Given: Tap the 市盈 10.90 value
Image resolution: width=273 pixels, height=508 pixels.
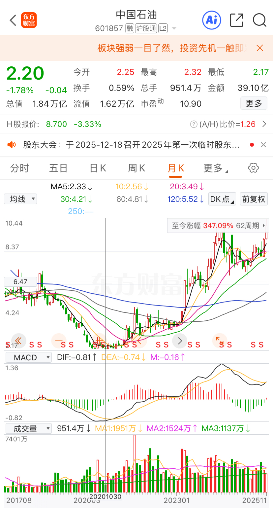Looking at the screenshot, I should click(x=191, y=104).
